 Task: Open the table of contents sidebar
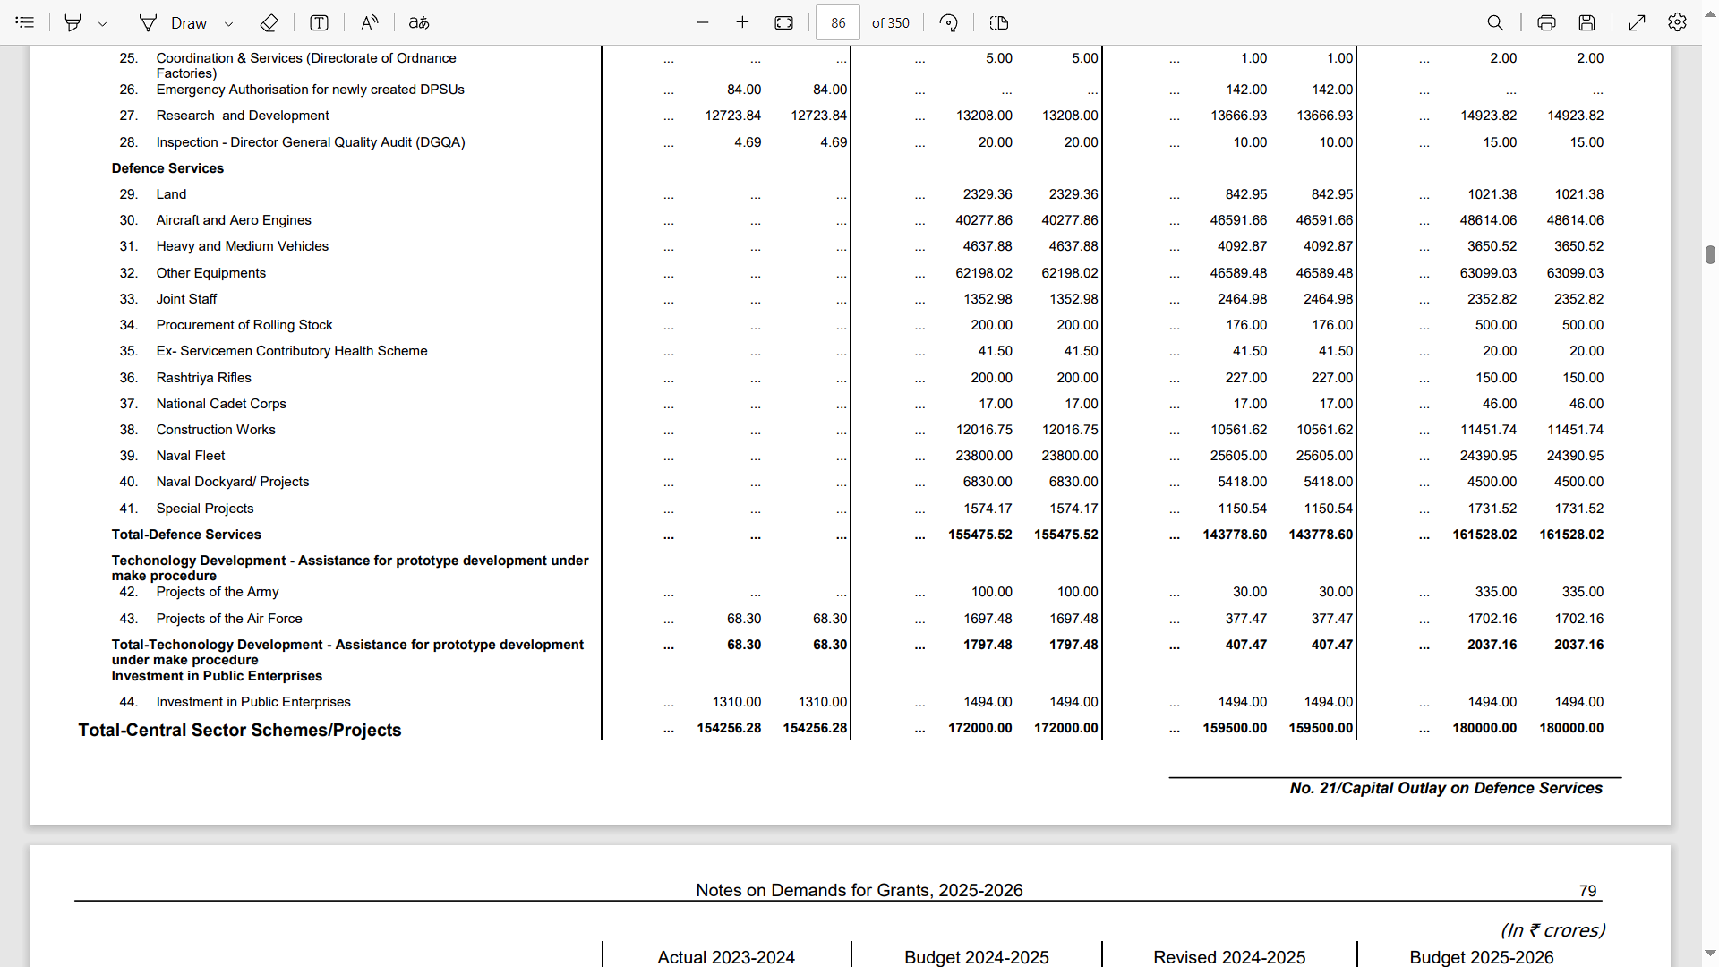(25, 22)
